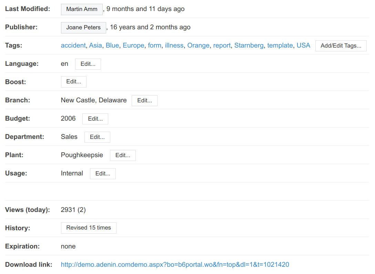
Task: Edit the Language field
Action: (88, 64)
